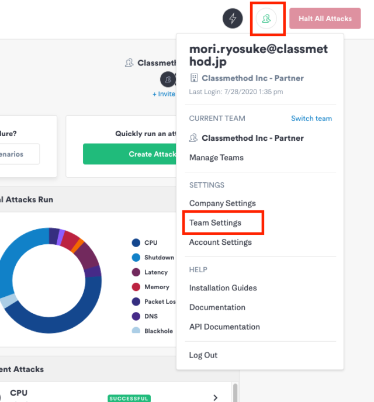The width and height of the screenshot is (374, 402).
Task: Open Account Settings
Action: click(220, 242)
